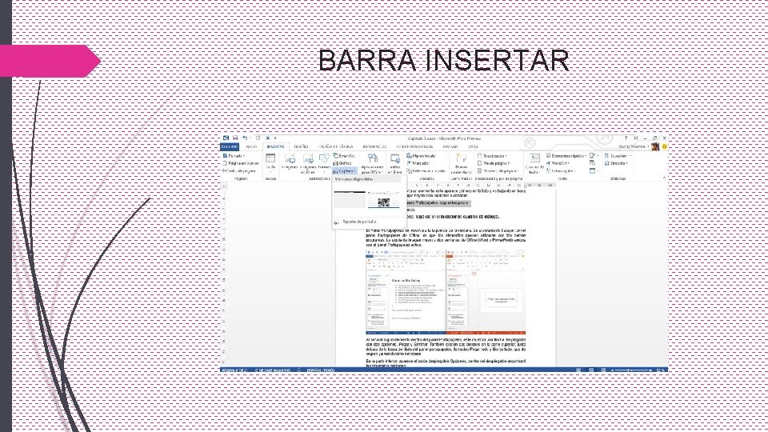Image resolution: width=768 pixels, height=432 pixels.
Task: Click the signature line icon
Action: tap(593, 156)
